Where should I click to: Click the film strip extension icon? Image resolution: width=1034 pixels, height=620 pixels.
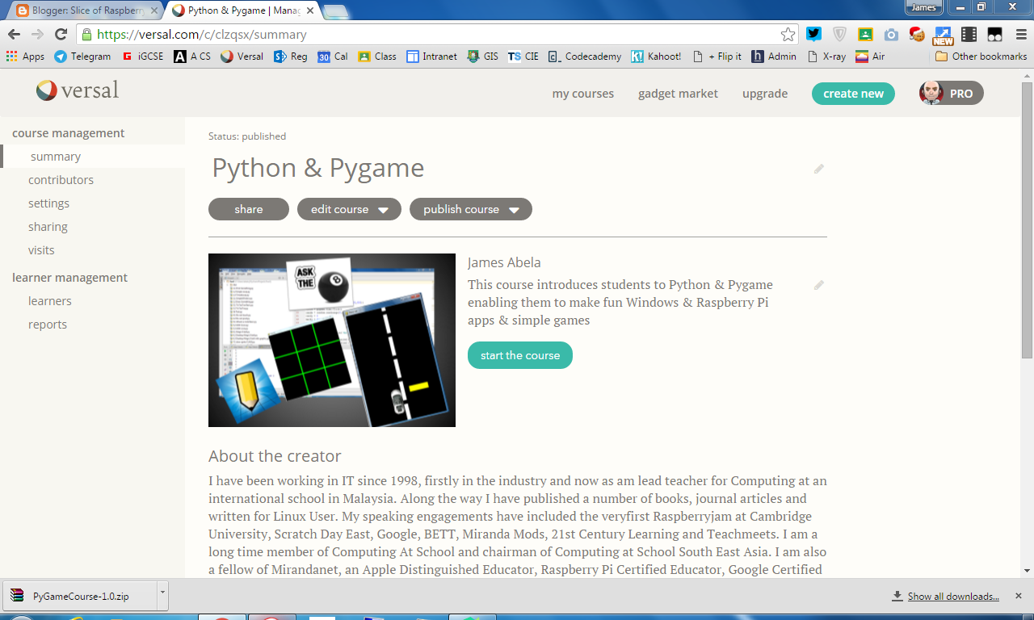969,34
